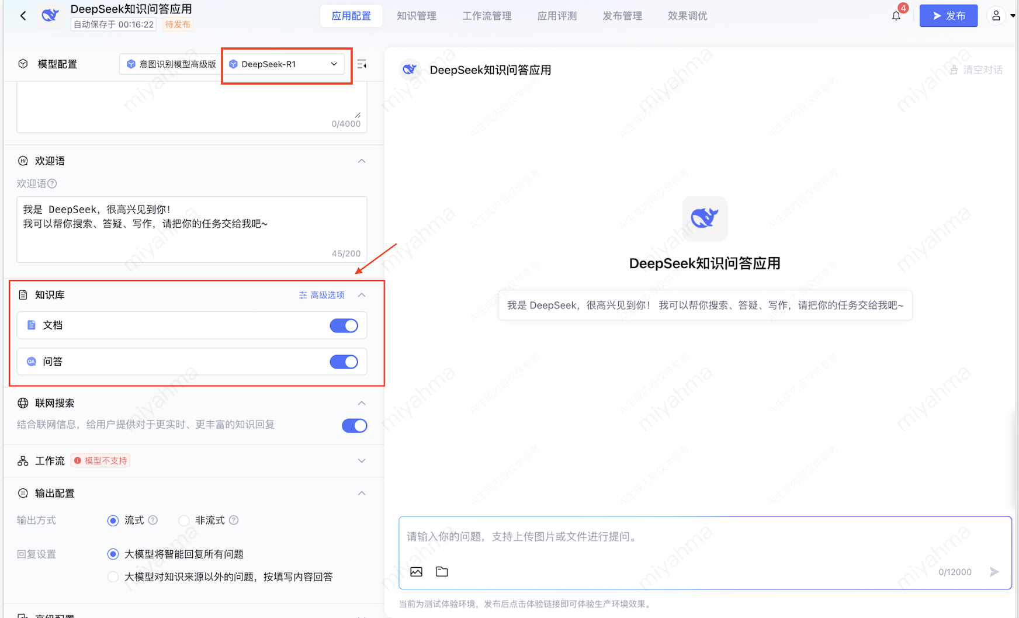The width and height of the screenshot is (1019, 618).
Task: Click the DeepSeek whale app logo in header
Action: [50, 16]
